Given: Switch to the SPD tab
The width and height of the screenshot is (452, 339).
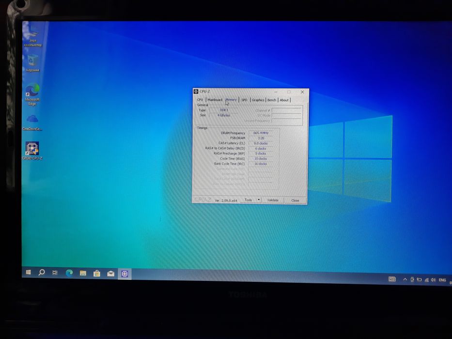Looking at the screenshot, I should 244,100.
